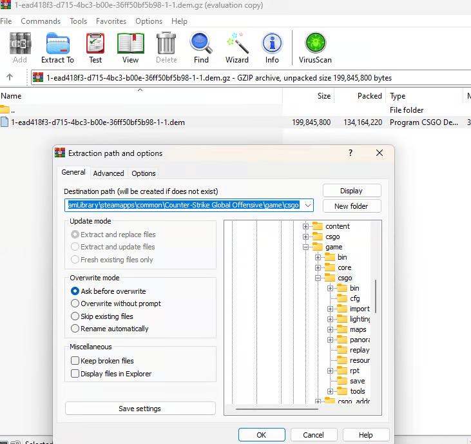Select the tools folder in tree

click(x=357, y=391)
